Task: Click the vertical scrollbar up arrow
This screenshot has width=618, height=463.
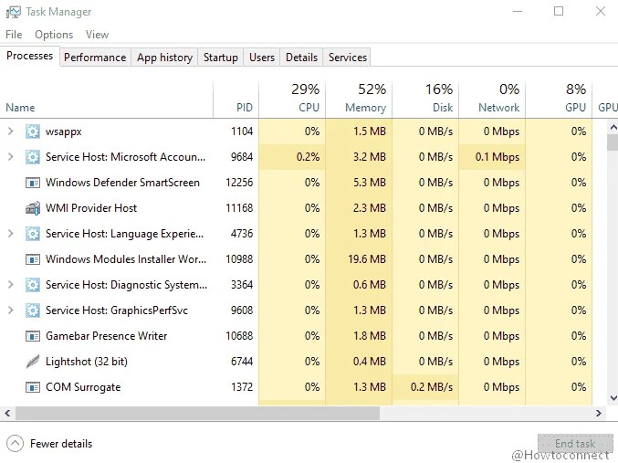Action: (613, 127)
